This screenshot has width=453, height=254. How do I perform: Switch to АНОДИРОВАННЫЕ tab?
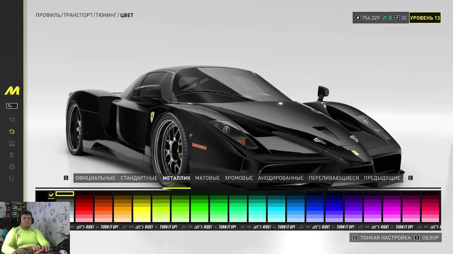[281, 178]
